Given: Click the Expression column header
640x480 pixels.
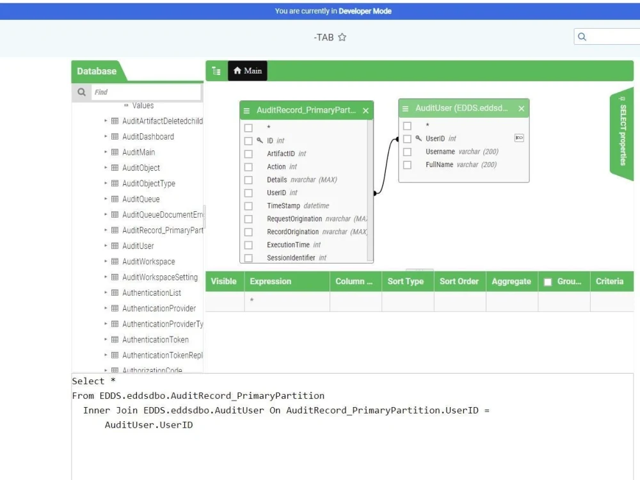Looking at the screenshot, I should pyautogui.click(x=287, y=281).
